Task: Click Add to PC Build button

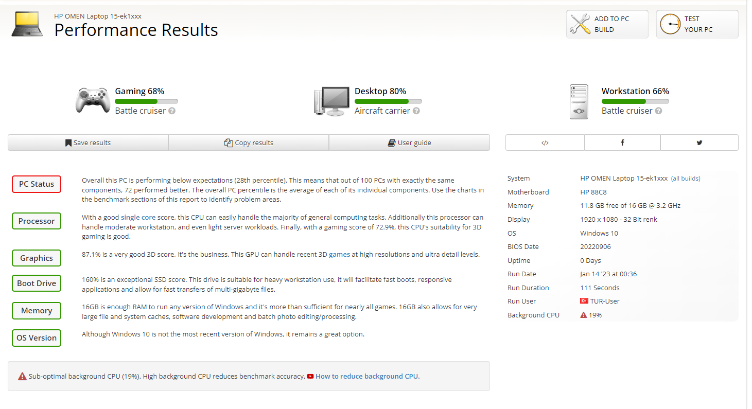Action: point(607,24)
